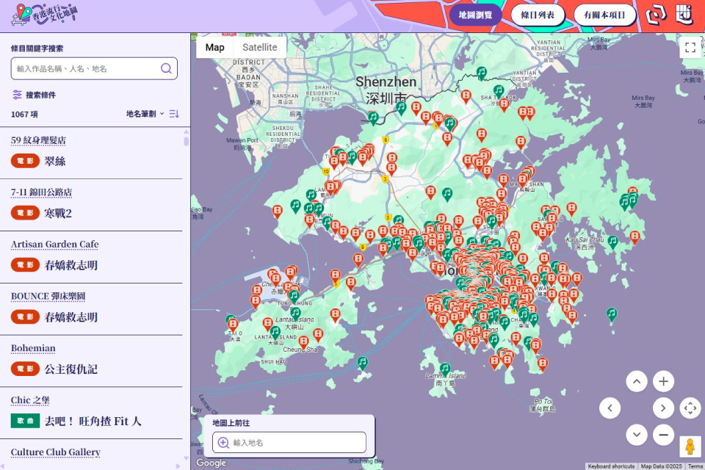
Task: Select the Satellite view type
Action: pos(260,47)
